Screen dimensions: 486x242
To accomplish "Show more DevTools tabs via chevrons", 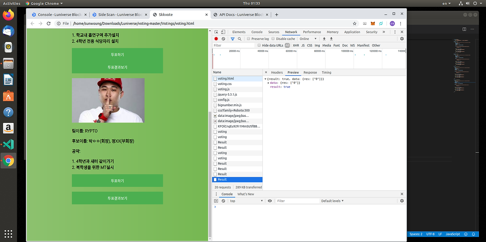I will tap(383, 32).
